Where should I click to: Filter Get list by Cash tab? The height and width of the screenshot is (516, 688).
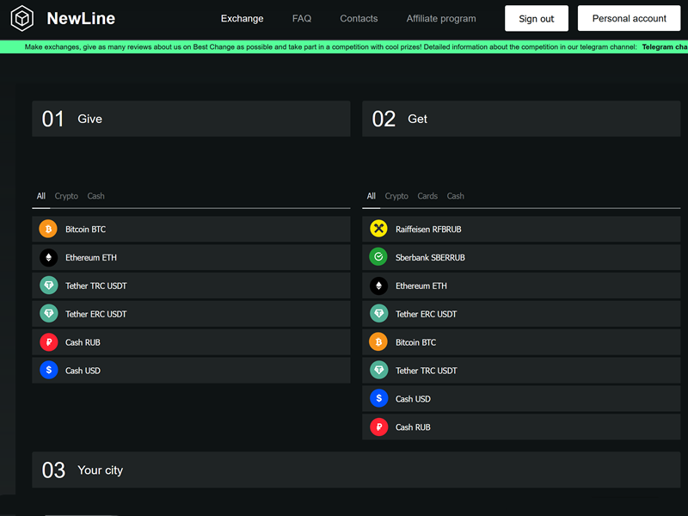point(456,196)
